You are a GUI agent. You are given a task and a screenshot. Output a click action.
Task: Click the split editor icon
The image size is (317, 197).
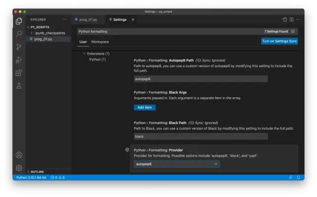291,19
